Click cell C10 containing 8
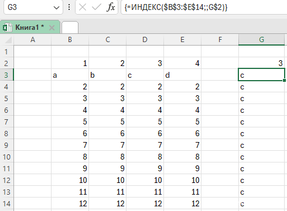Image resolution: width=287 pixels, height=211 pixels. (x=108, y=157)
